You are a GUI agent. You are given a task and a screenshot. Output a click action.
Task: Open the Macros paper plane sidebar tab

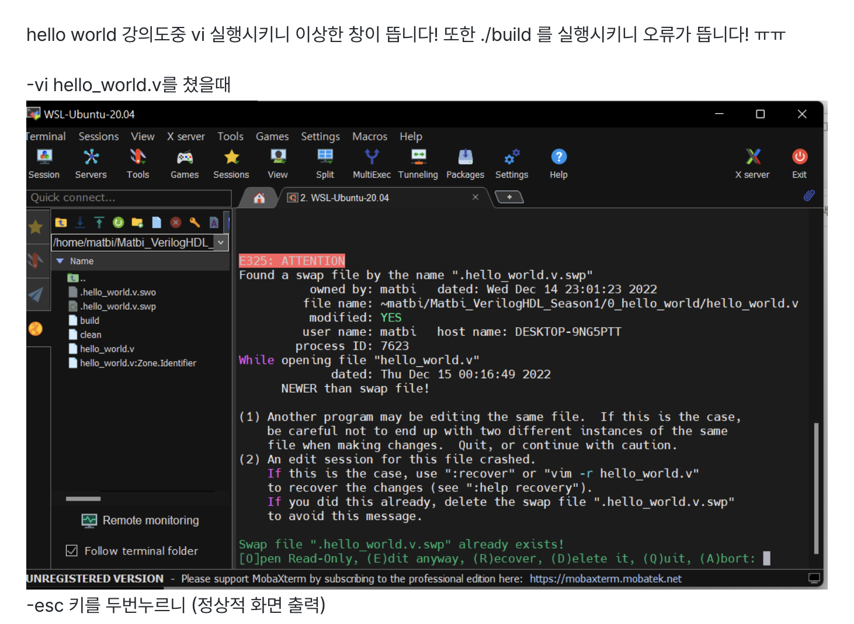[36, 294]
